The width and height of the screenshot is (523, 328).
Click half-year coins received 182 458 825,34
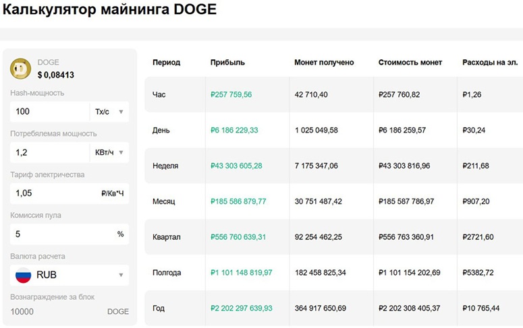320,273
